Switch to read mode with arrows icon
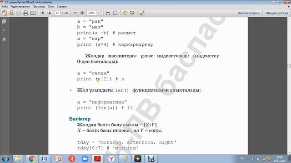The width and height of the screenshot is (291, 163). click(142, 13)
